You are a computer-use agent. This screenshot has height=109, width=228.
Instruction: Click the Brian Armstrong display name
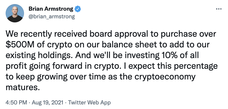click(x=51, y=9)
